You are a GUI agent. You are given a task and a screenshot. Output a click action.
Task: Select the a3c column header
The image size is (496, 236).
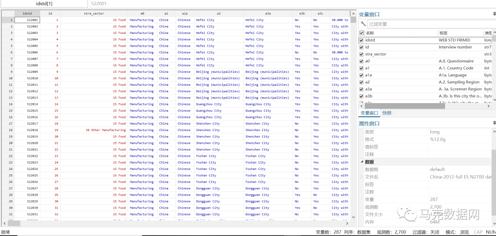click(321, 13)
